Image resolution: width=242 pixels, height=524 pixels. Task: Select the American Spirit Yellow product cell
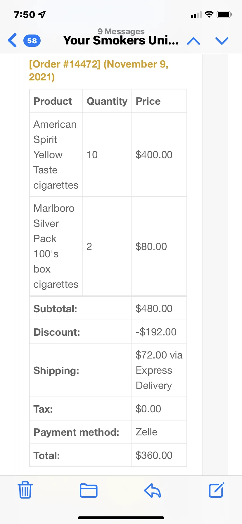click(x=56, y=154)
